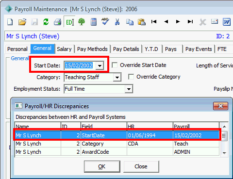Switch to the Pay Details tab
The height and width of the screenshot is (179, 233).
tap(126, 49)
